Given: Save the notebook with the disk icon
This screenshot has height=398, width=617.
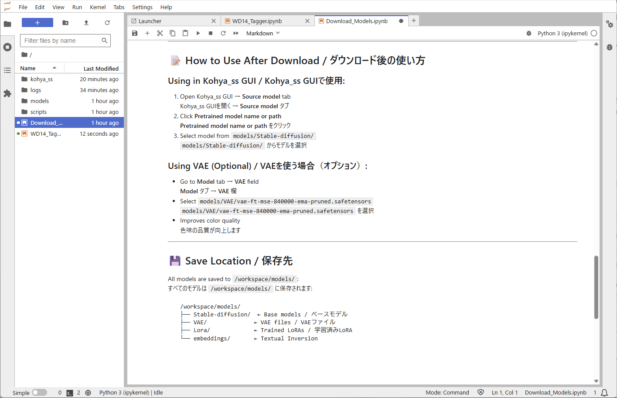Looking at the screenshot, I should click(x=135, y=33).
